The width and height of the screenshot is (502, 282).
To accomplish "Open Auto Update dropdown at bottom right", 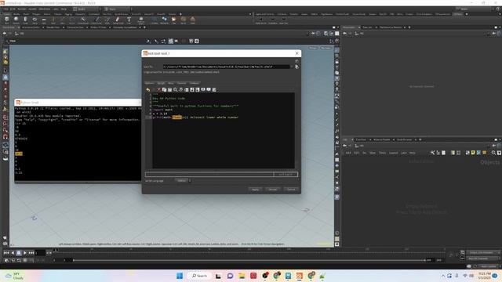I will coord(489,266).
